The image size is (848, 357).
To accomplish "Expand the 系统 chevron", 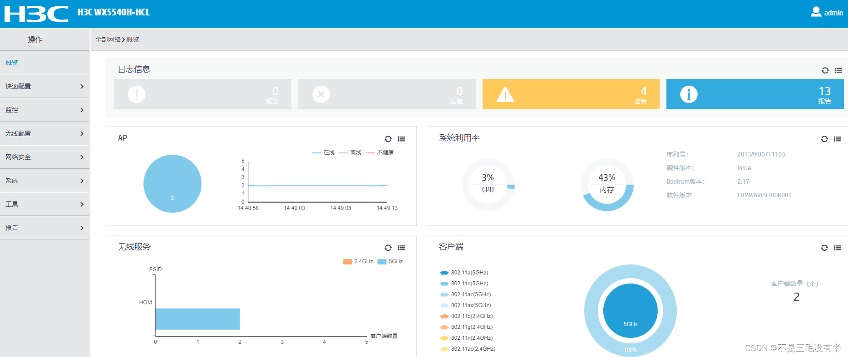I will 82,181.
